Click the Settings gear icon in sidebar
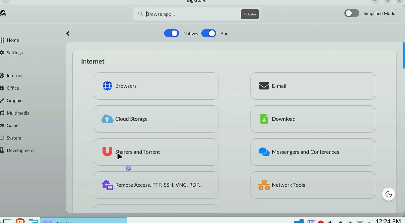This screenshot has height=223, width=405. coord(2,53)
